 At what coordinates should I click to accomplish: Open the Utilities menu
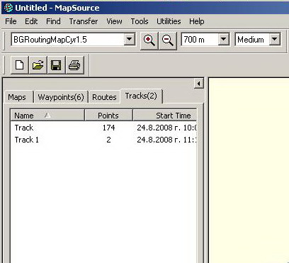click(169, 21)
